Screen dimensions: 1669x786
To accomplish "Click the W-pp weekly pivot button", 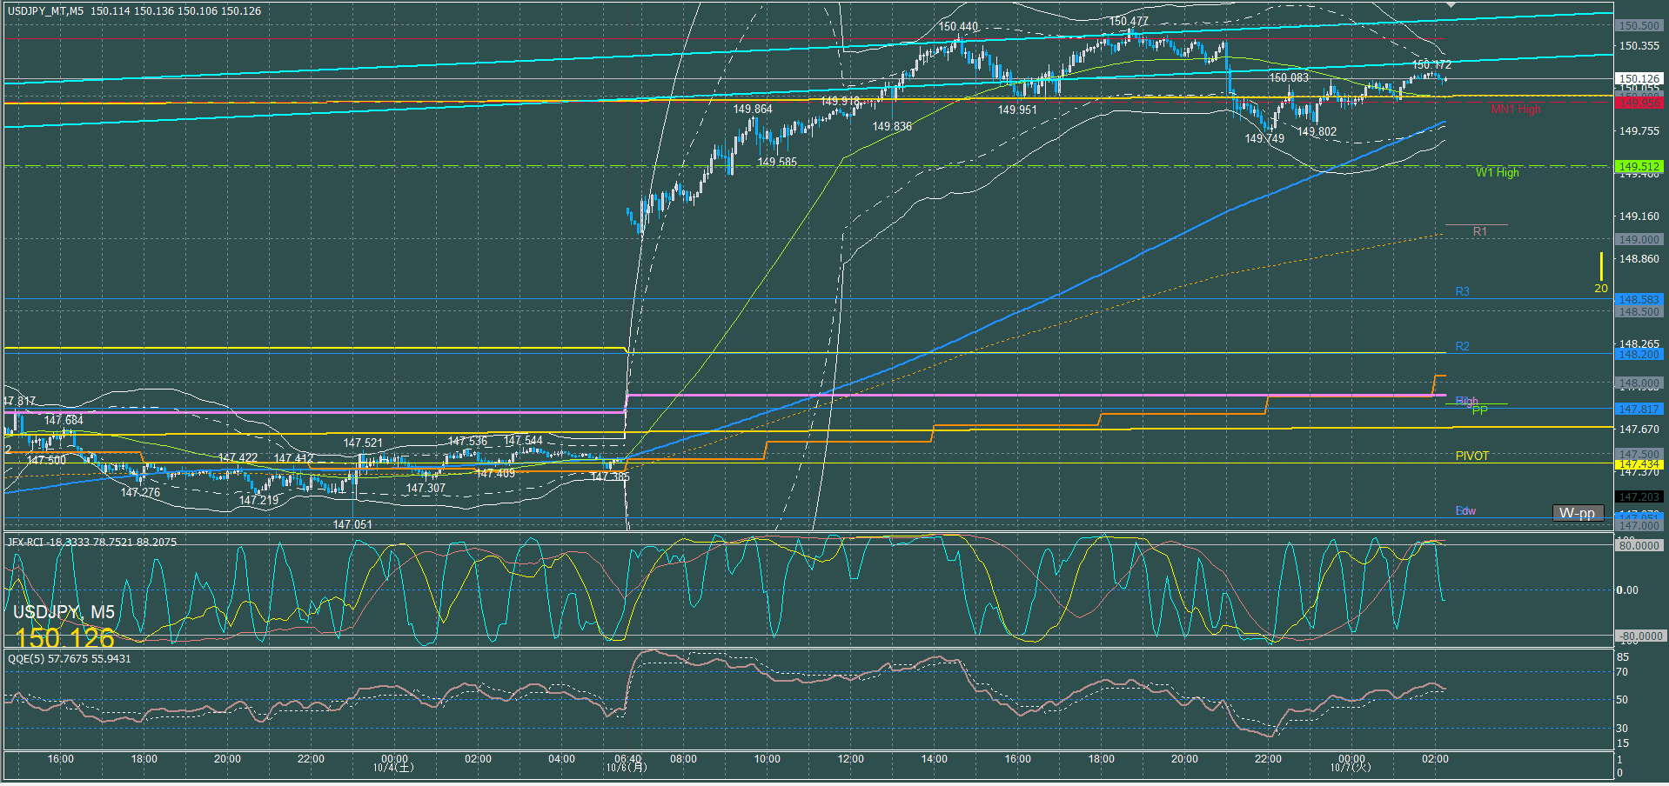I will [x=1577, y=513].
